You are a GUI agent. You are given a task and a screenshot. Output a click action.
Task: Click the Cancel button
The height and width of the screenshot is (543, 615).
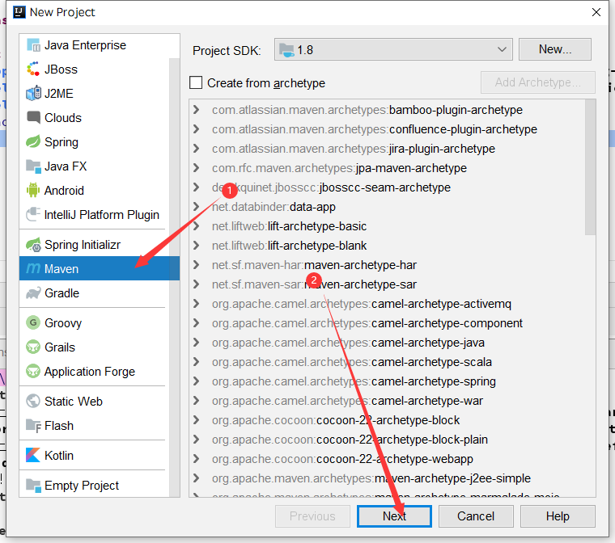pyautogui.click(x=476, y=516)
